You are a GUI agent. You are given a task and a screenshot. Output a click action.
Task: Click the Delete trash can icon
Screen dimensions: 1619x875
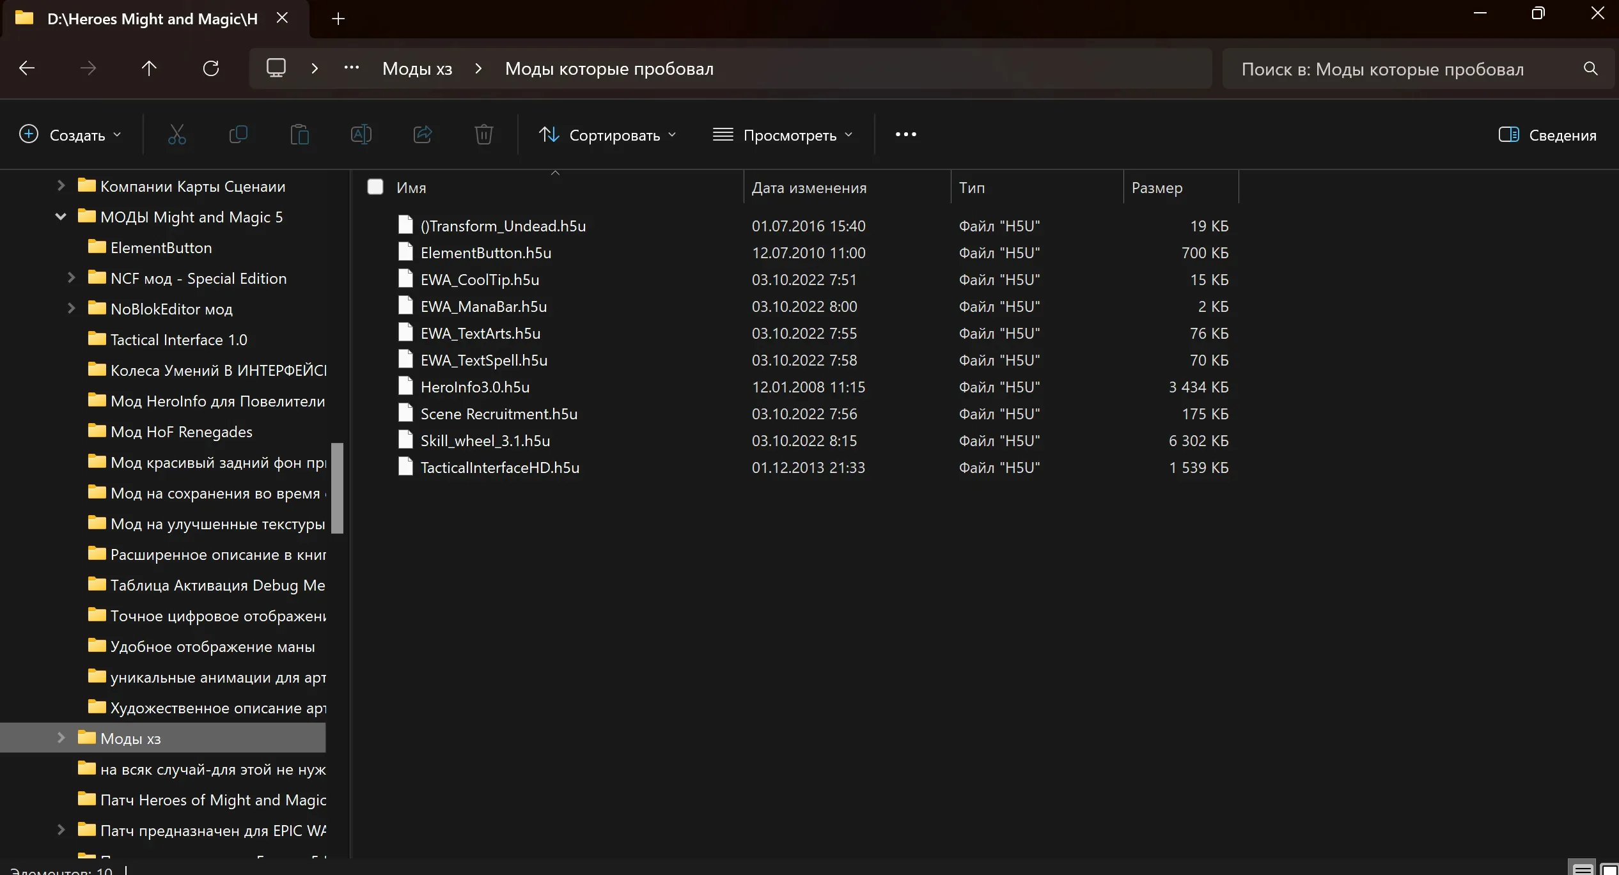[484, 134]
